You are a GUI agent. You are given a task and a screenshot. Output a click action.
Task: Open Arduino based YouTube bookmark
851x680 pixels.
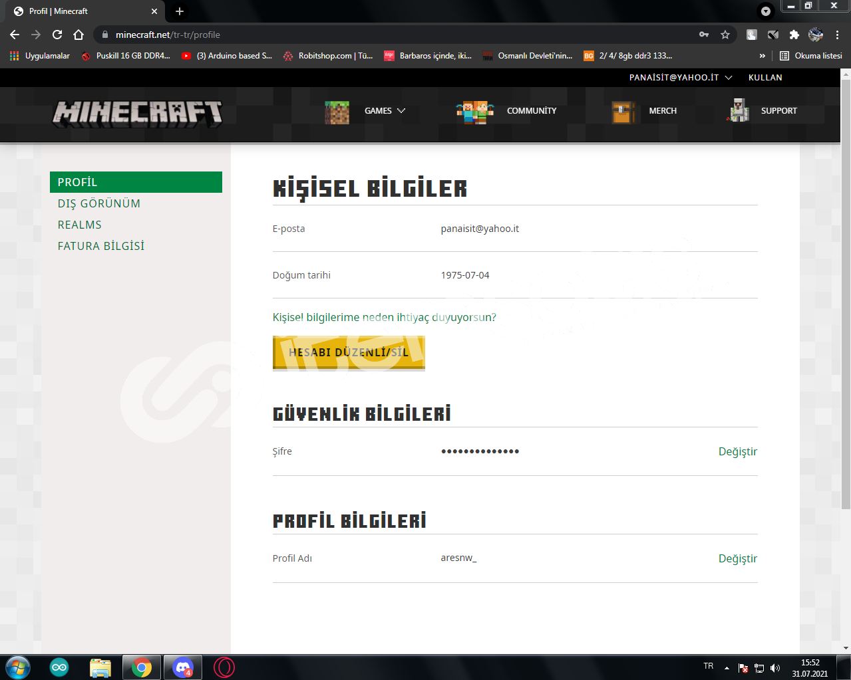pos(227,56)
